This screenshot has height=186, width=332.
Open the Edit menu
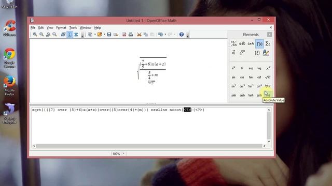coord(41,27)
